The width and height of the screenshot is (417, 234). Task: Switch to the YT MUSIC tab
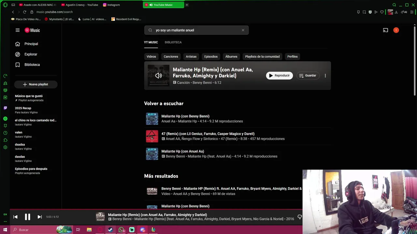pos(151,42)
